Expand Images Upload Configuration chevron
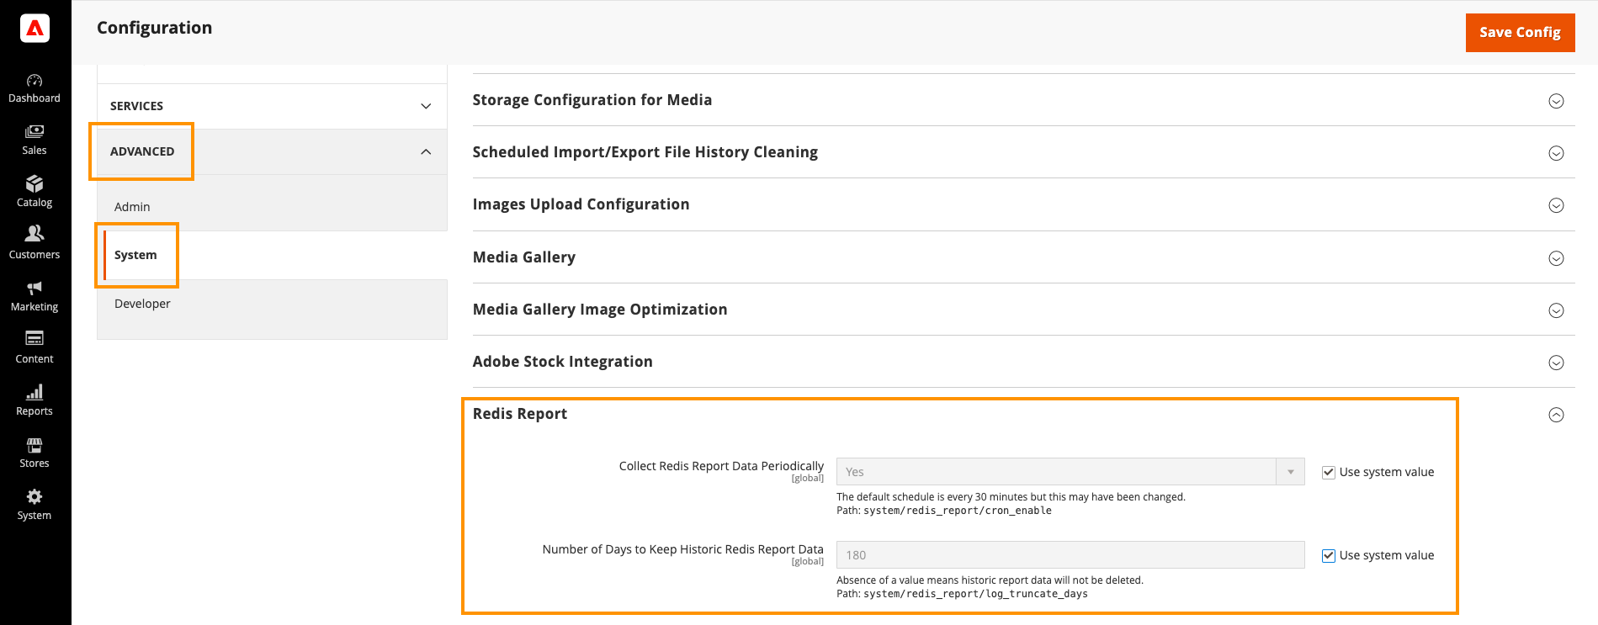1598x625 pixels. pos(1556,205)
